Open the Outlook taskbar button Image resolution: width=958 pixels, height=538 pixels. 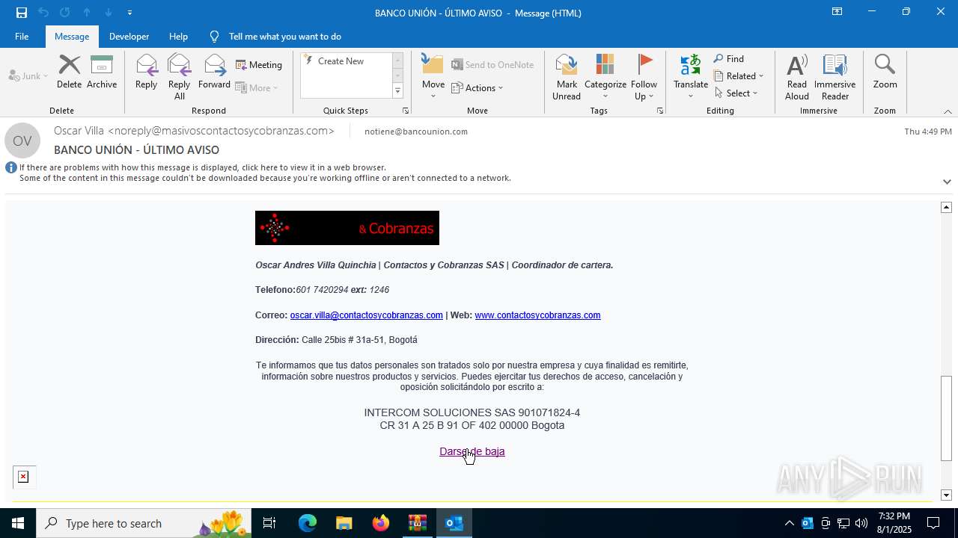454,523
